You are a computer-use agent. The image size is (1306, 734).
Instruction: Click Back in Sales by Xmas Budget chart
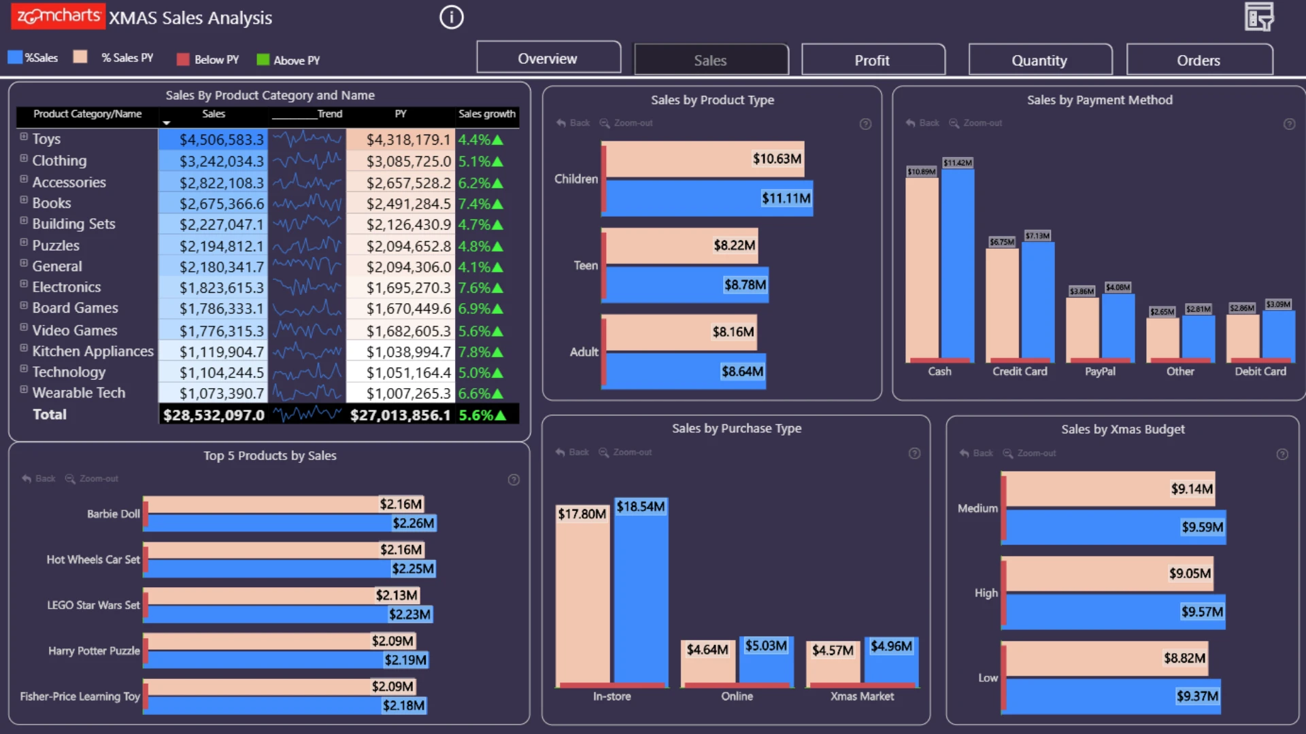point(975,453)
